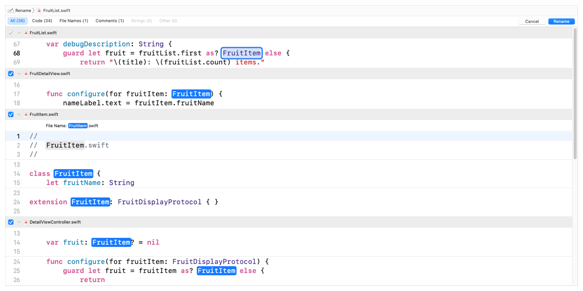Click the editable FruitItem field on line 68

(241, 53)
